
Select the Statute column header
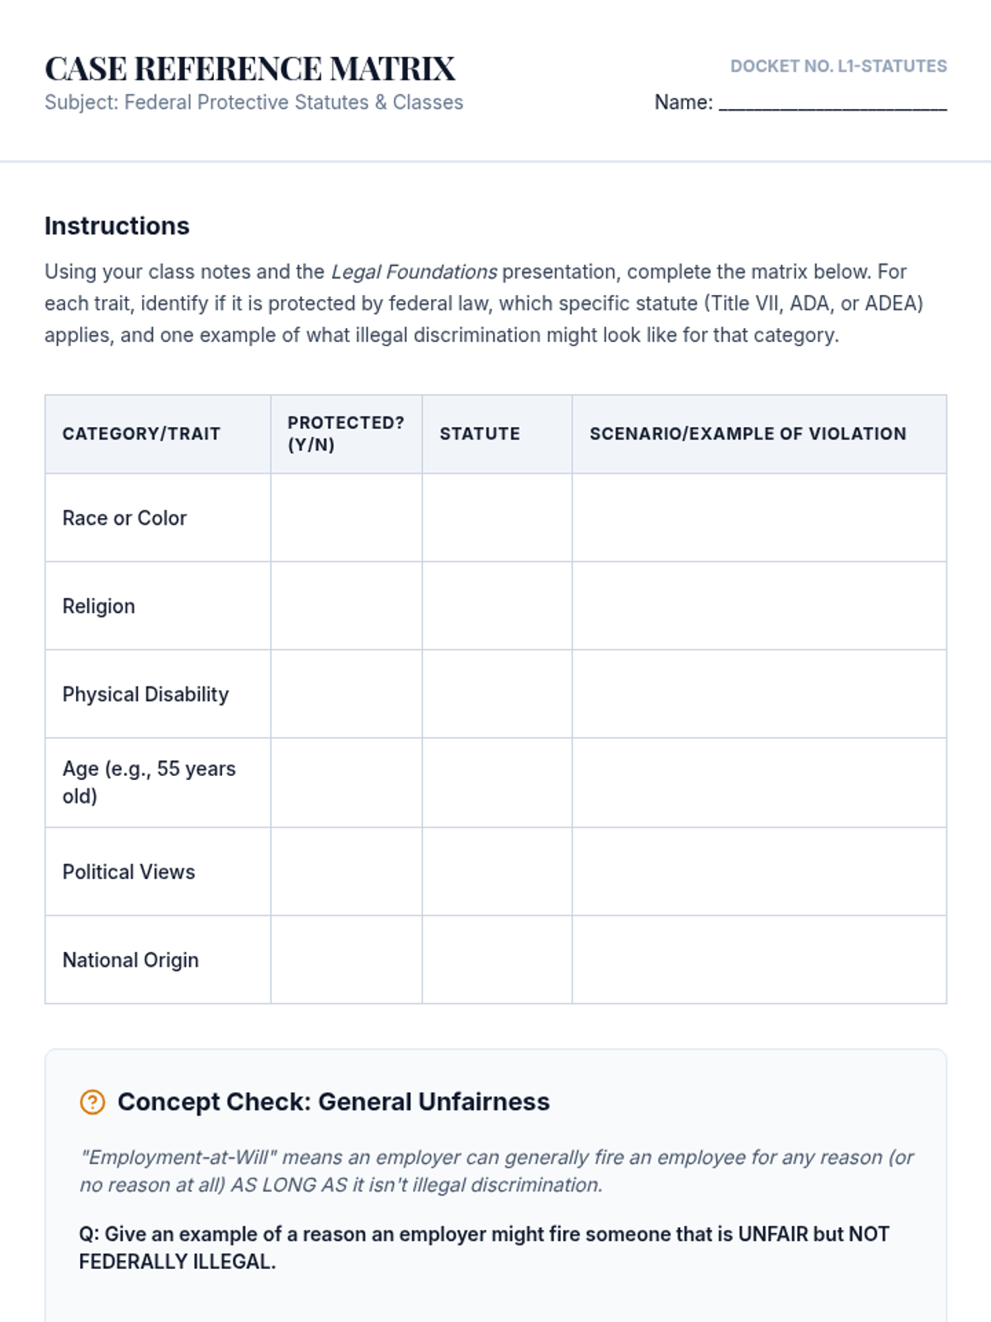(x=480, y=434)
